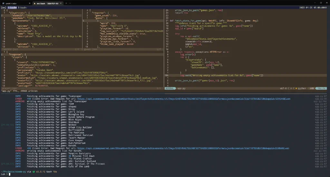Select the me:1:bash DESKTOP tab

[x=48, y=3]
